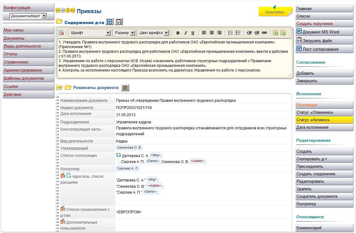Apply numbered list formatting
356x233 pixels.
[x=231, y=32]
